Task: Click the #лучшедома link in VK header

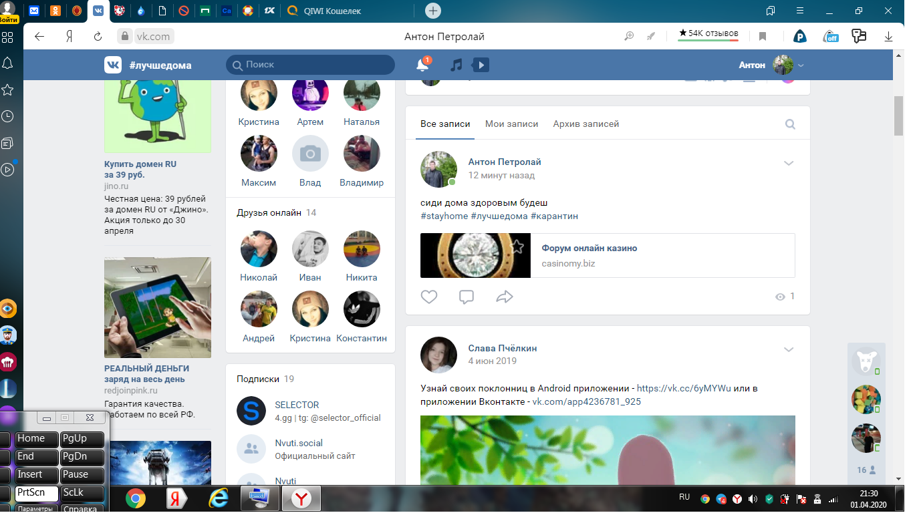Action: coord(160,65)
